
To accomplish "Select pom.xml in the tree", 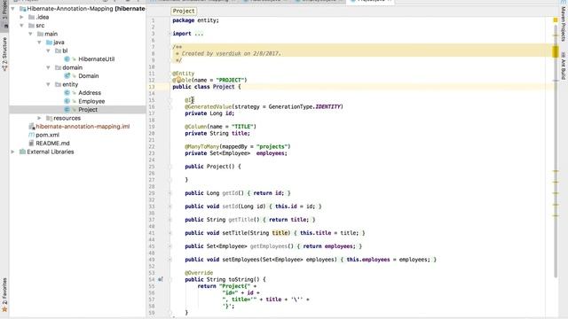I will (47, 135).
